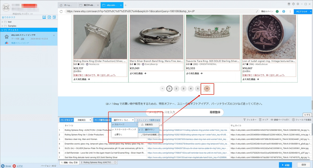
Task: Open the settings gear icon
Action: click(x=298, y=4)
